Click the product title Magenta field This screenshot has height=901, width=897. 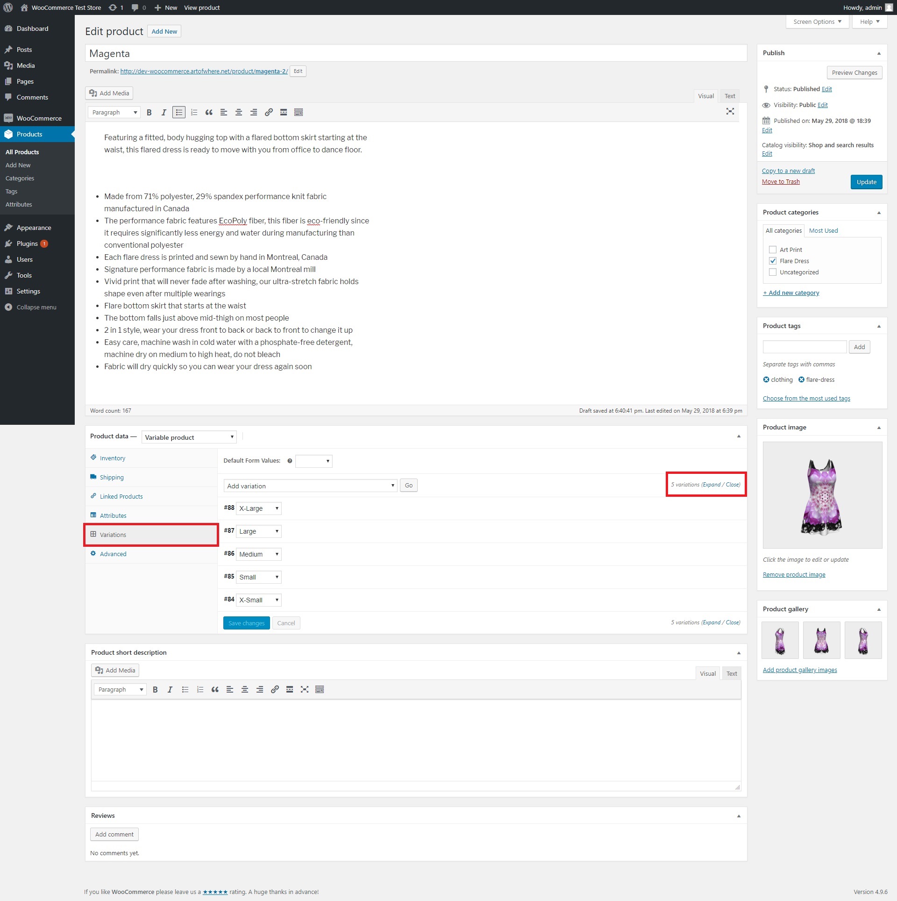click(x=416, y=53)
